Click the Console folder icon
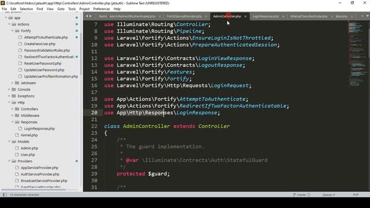 pos(14,90)
